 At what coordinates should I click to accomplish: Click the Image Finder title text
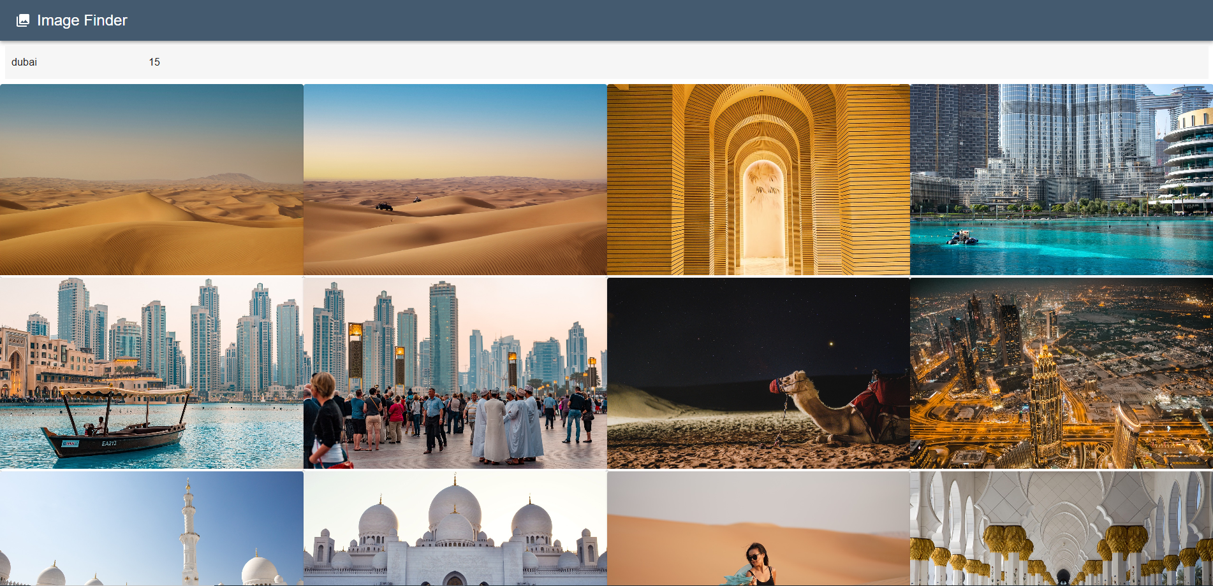82,20
